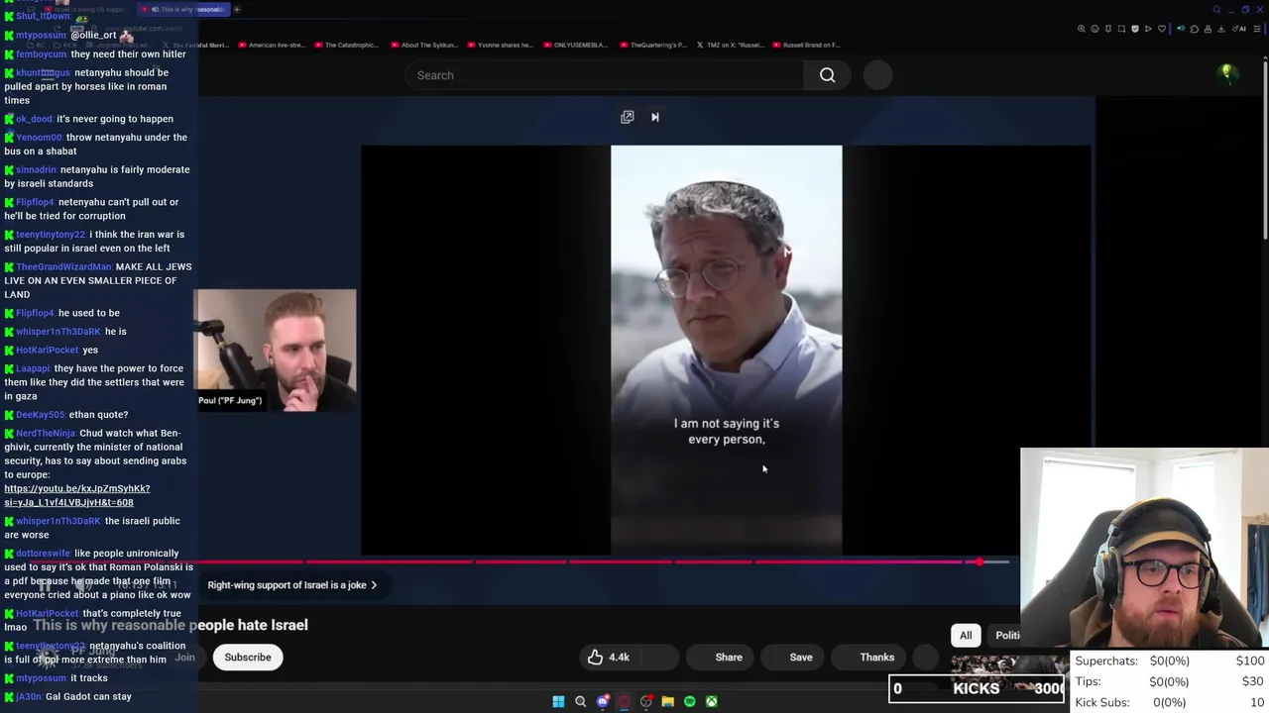
Task: Open Spotify from the taskbar
Action: tap(689, 701)
